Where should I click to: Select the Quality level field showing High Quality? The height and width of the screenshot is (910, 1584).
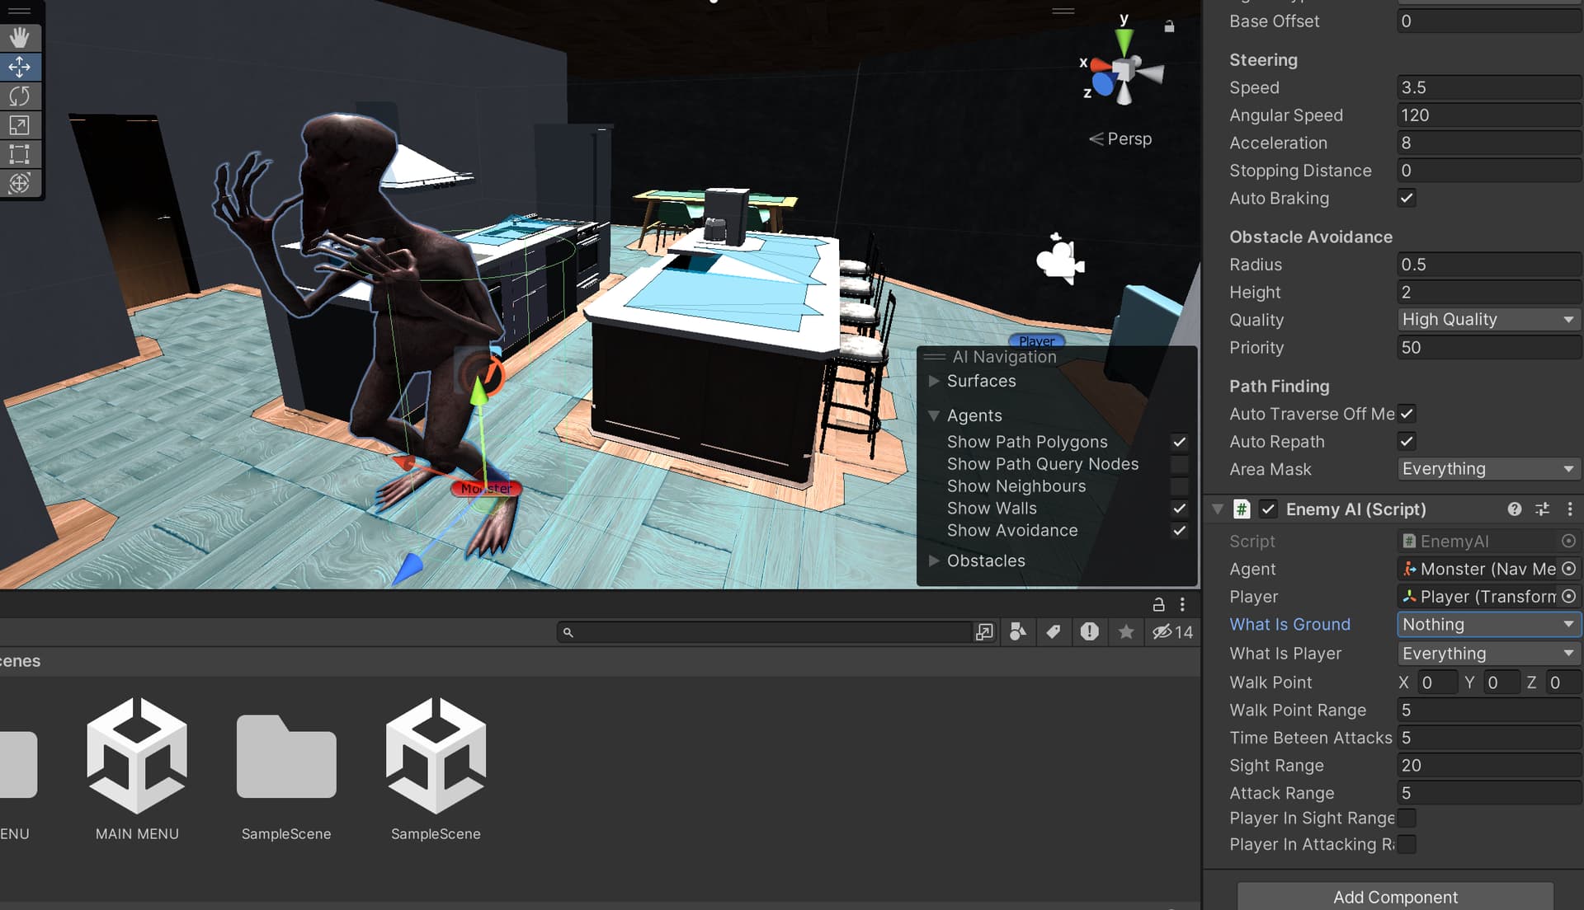click(1487, 319)
